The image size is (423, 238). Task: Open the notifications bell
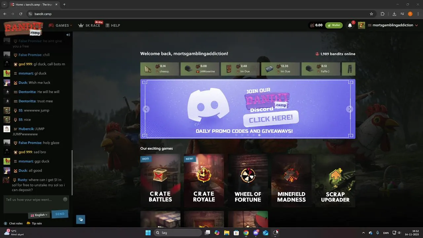[350, 25]
